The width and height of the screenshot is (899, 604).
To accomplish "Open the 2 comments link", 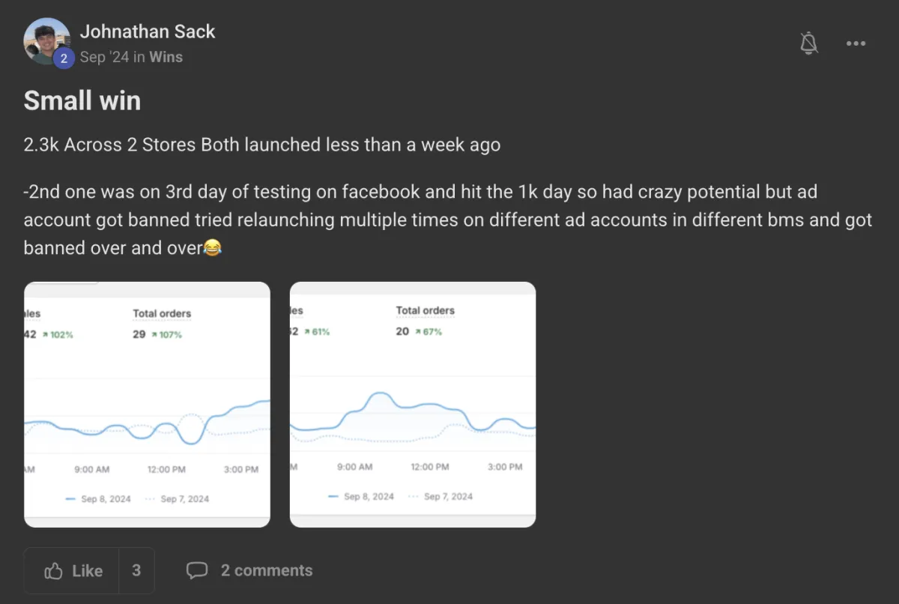I will 249,570.
